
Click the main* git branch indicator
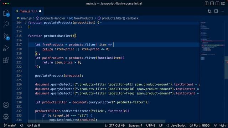pos(10,126)
